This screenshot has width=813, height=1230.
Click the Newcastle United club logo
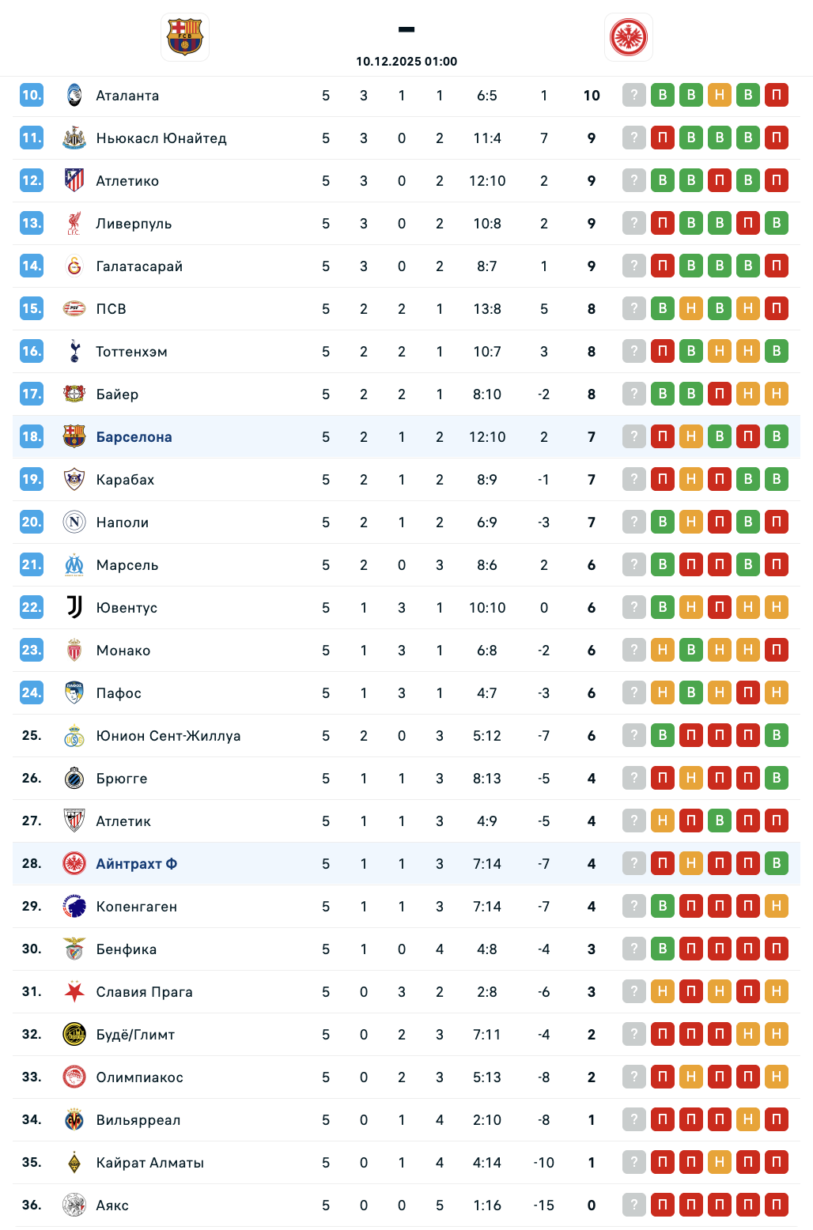pyautogui.click(x=74, y=138)
